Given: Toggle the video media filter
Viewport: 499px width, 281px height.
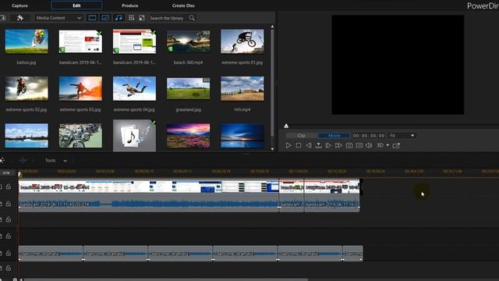Looking at the screenshot, I should click(92, 18).
